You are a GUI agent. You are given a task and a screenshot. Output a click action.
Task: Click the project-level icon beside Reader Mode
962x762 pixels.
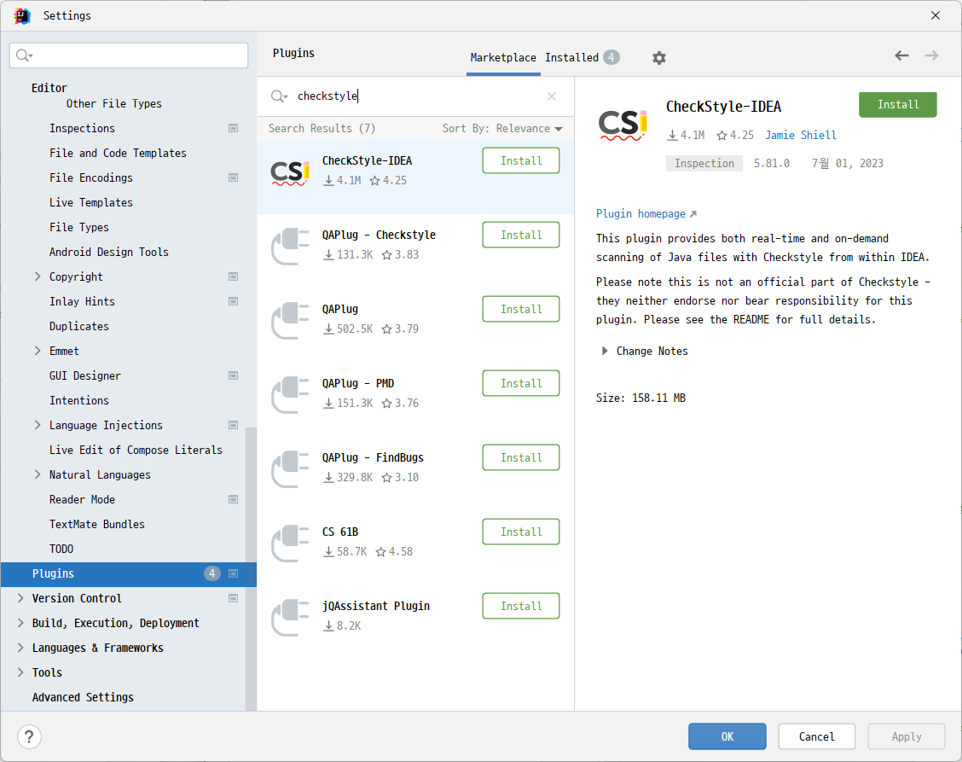[x=233, y=500]
